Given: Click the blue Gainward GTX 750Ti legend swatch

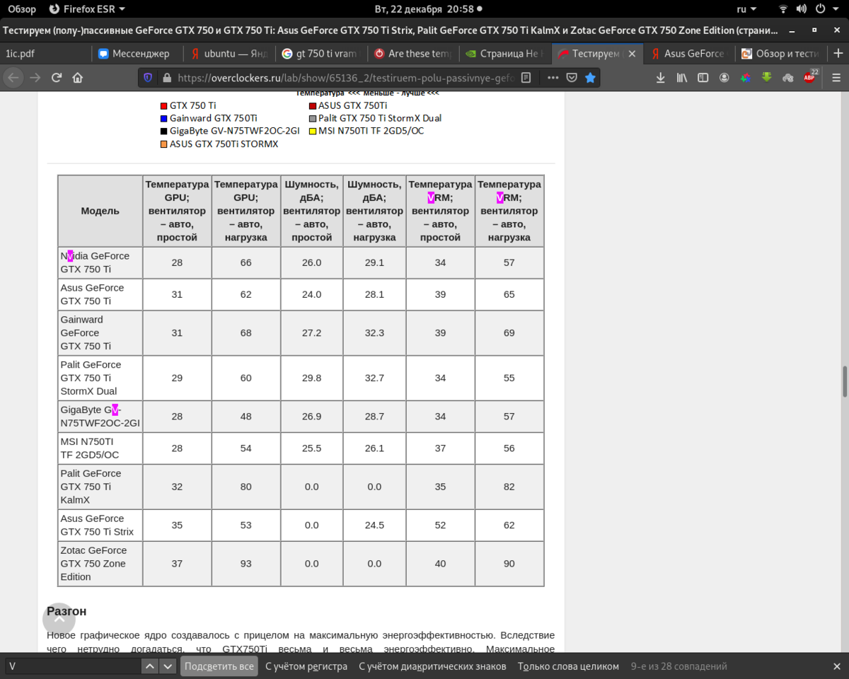Looking at the screenshot, I should pos(164,118).
